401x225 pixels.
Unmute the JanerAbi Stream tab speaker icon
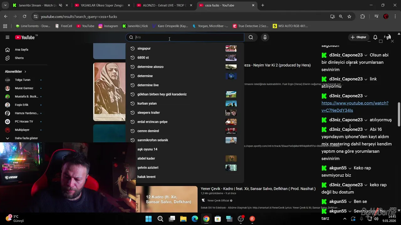[60, 5]
